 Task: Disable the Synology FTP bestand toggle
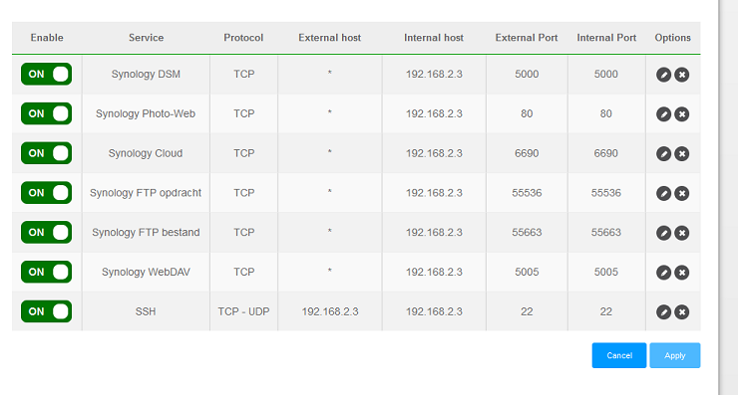point(46,233)
